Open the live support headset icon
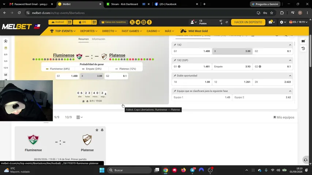 [306, 160]
